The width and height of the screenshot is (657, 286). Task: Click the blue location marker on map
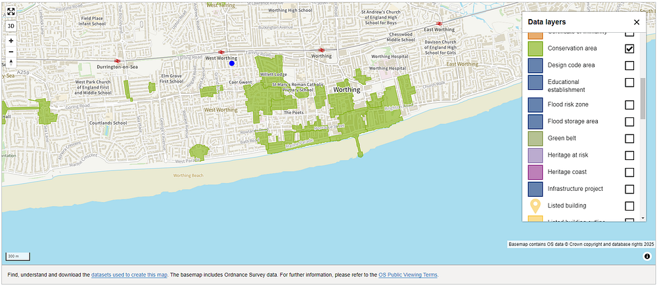[x=231, y=64]
